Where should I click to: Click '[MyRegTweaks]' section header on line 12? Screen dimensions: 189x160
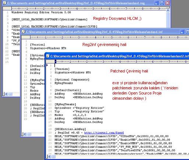65,104
